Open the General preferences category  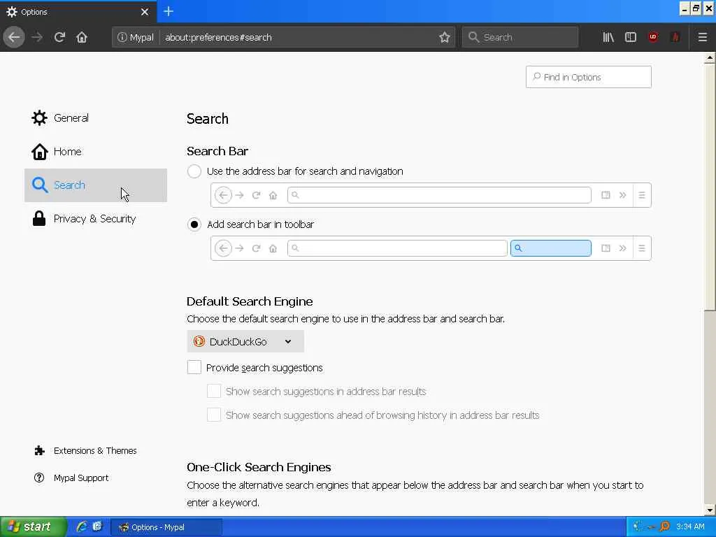(x=71, y=118)
